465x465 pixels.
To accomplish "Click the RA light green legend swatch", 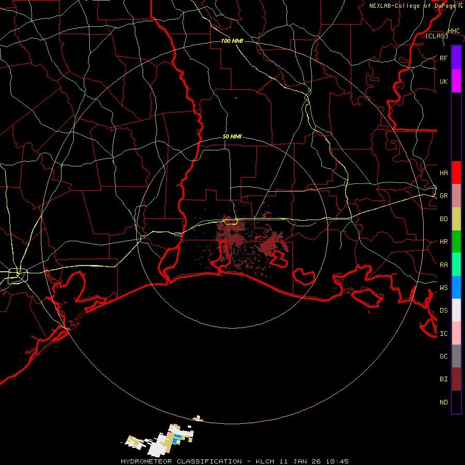I will tap(456, 265).
